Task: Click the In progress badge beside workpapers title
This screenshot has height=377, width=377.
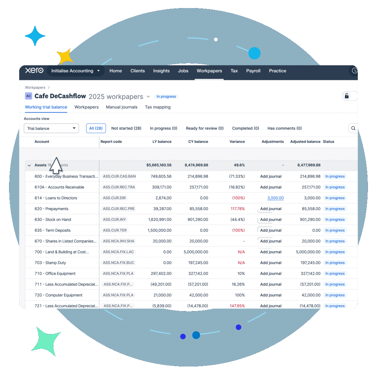Action: click(x=166, y=97)
